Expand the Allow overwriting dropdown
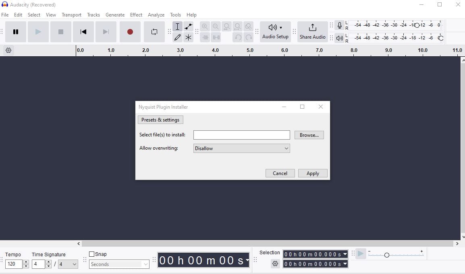 242,148
